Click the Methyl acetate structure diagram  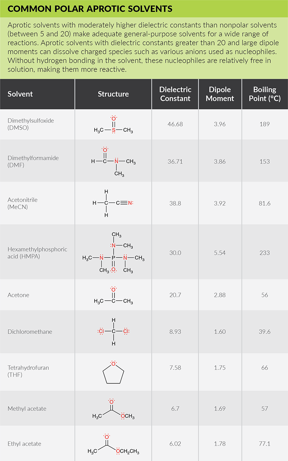(113, 409)
